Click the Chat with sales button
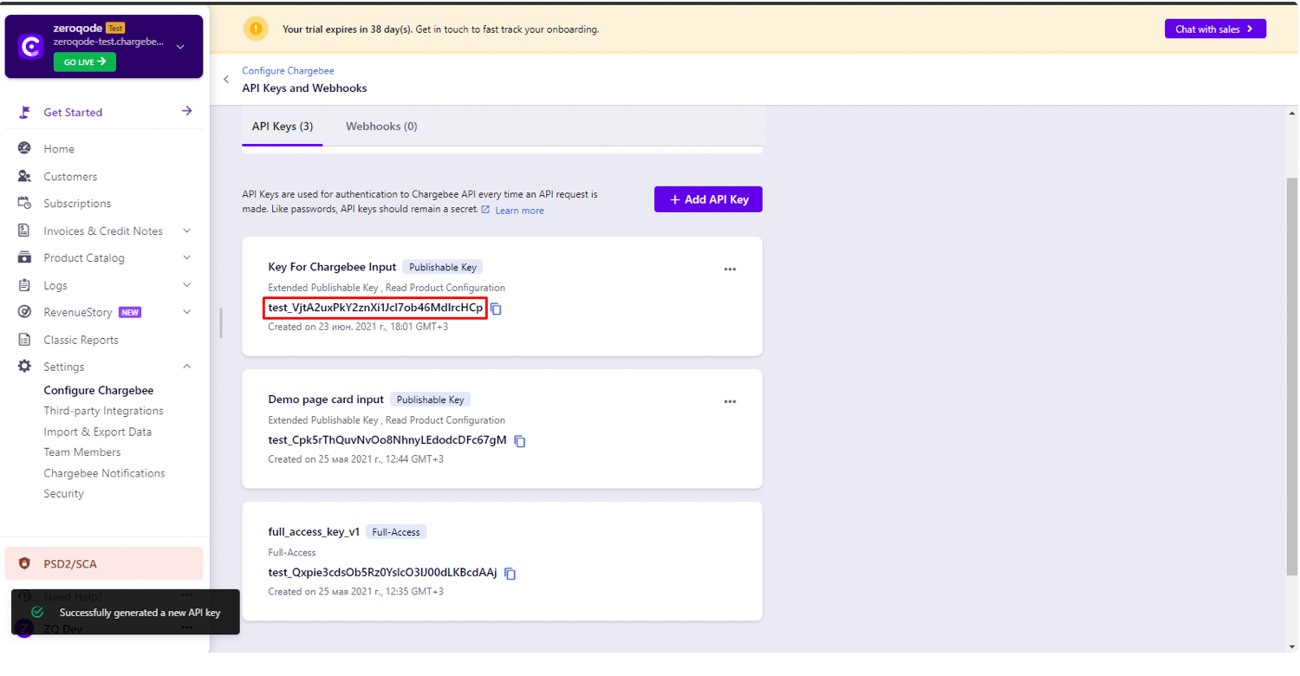 tap(1215, 29)
